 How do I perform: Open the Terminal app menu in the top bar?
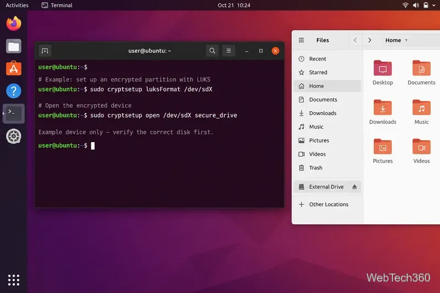pos(57,5)
